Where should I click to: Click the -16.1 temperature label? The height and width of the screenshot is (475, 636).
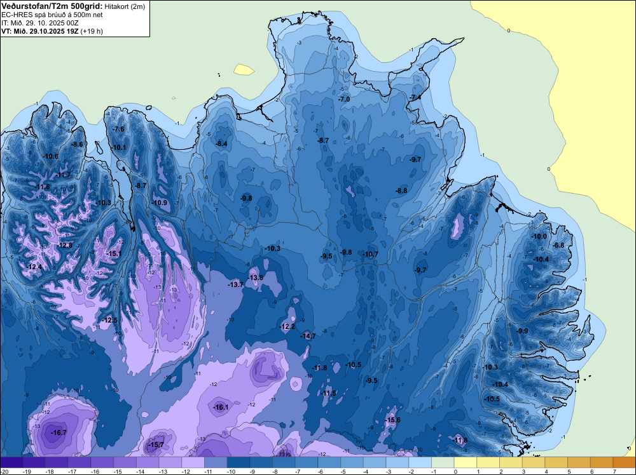[x=221, y=408]
